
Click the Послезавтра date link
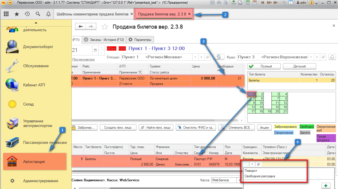(83, 59)
